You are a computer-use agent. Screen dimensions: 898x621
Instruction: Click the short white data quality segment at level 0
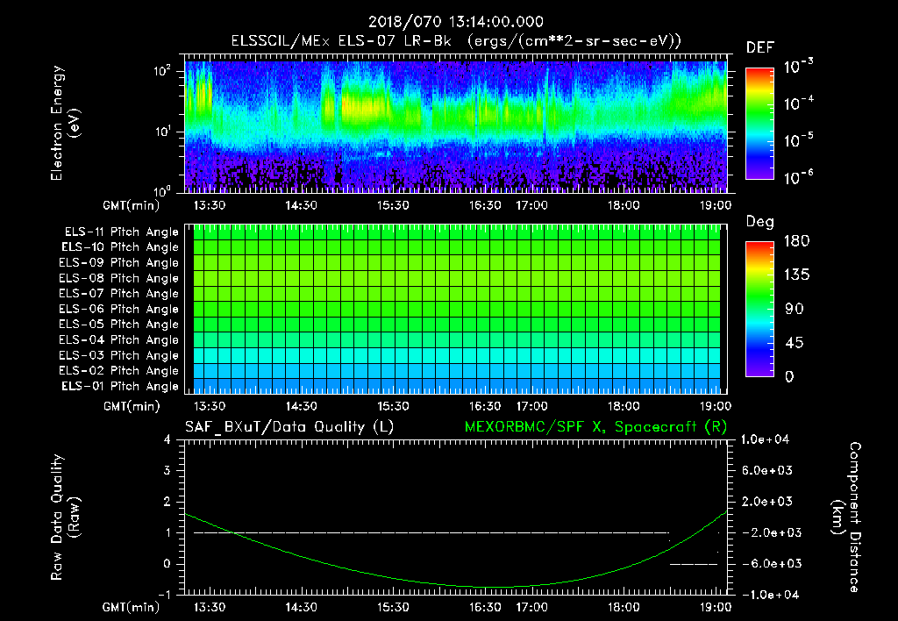click(x=693, y=564)
